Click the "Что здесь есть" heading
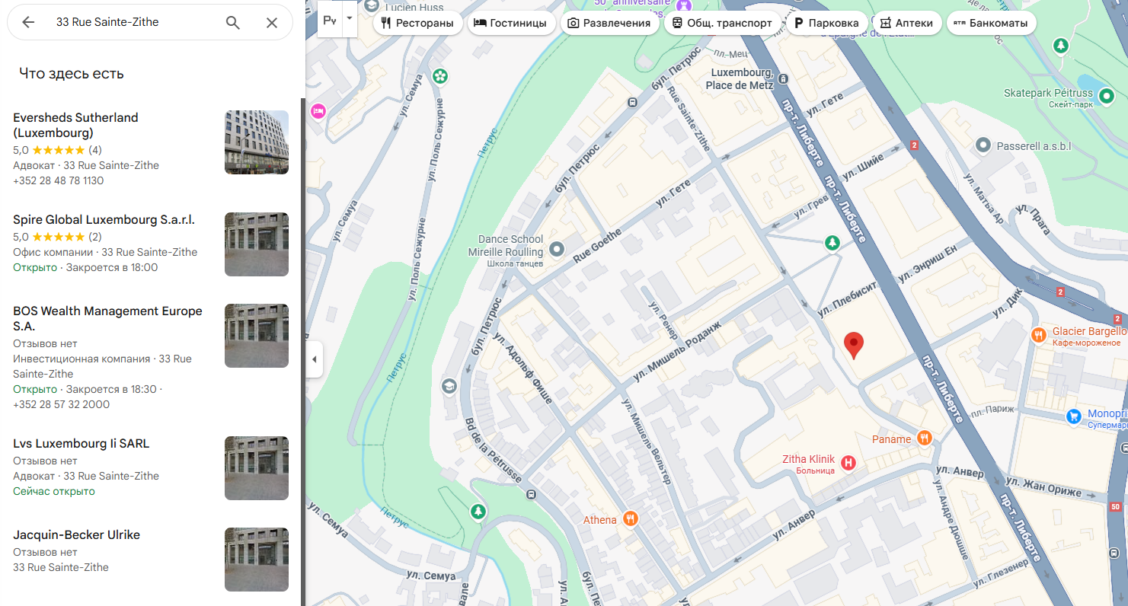Viewport: 1128px width, 606px height. pos(72,74)
